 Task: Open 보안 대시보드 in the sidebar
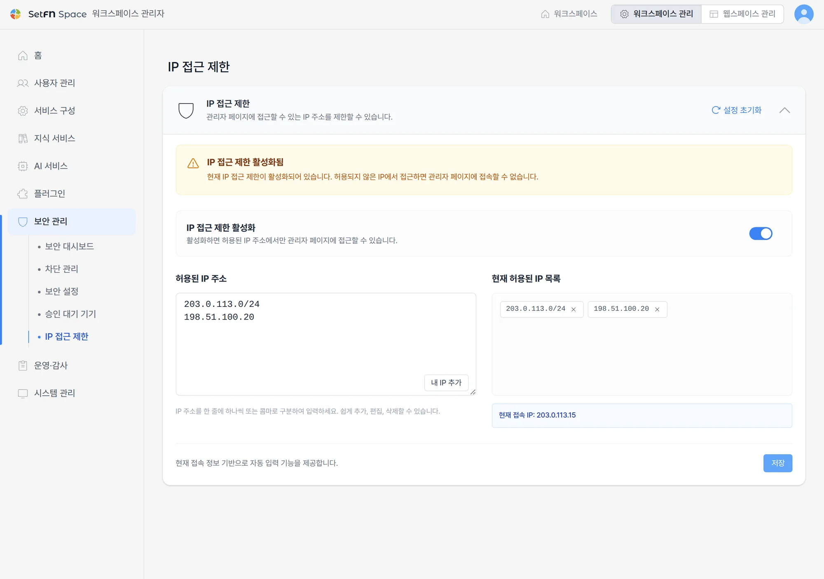click(69, 246)
